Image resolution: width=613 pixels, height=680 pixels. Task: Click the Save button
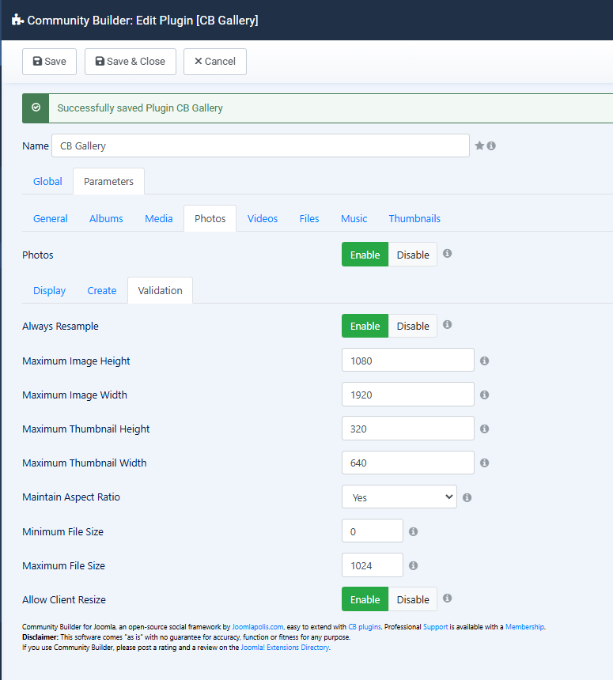[50, 62]
